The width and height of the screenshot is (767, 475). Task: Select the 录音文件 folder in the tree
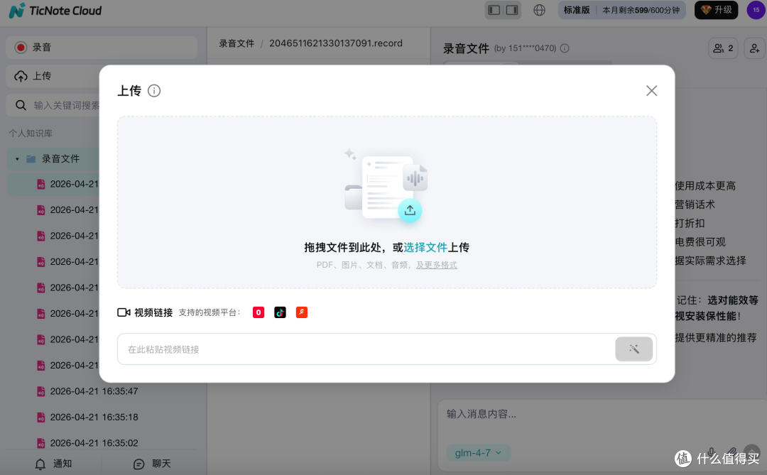point(53,159)
